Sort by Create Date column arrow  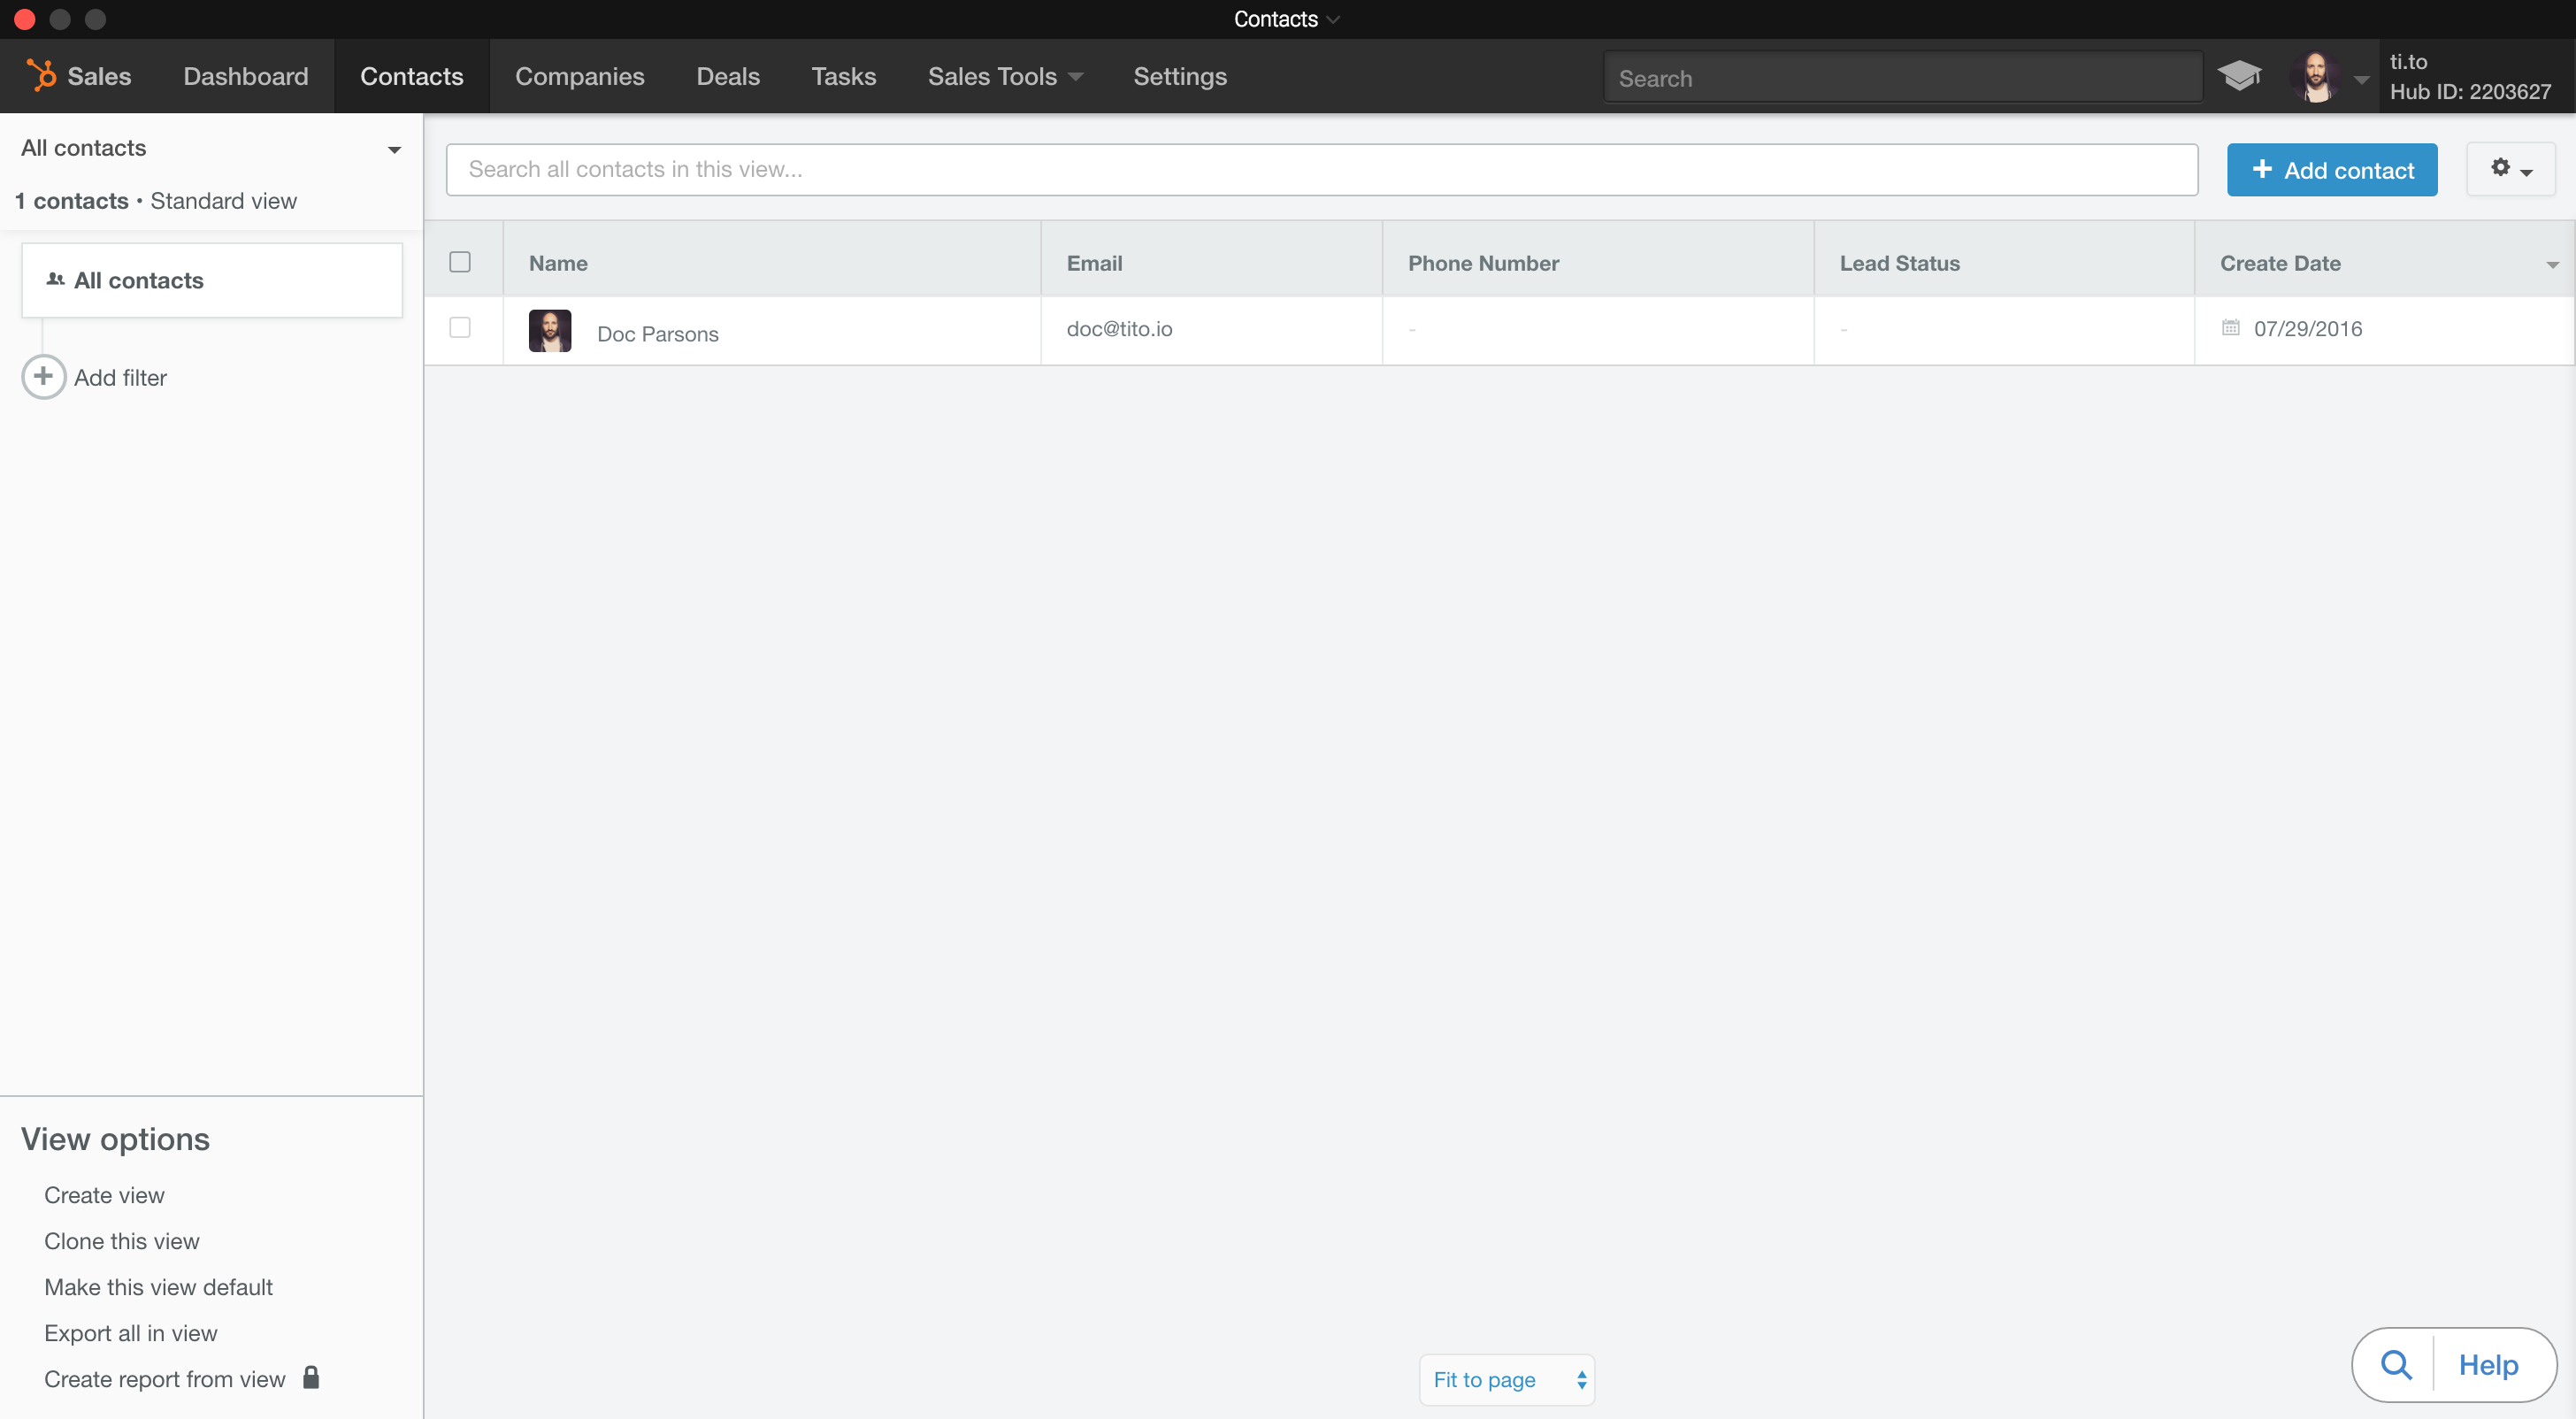coord(2553,265)
